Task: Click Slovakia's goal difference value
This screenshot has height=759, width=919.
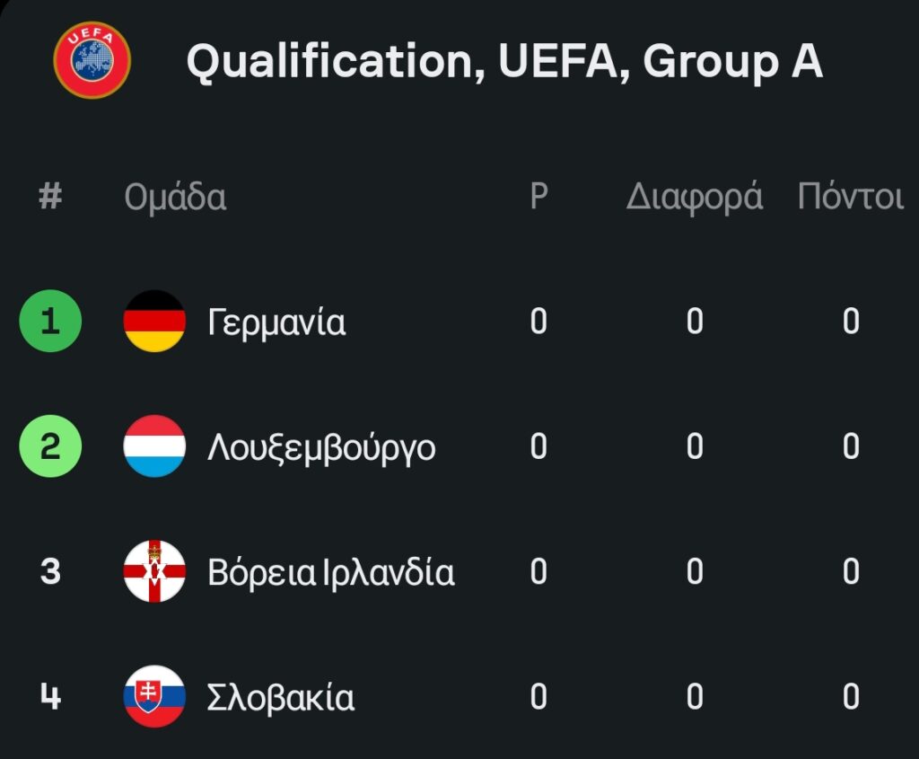Action: (695, 697)
